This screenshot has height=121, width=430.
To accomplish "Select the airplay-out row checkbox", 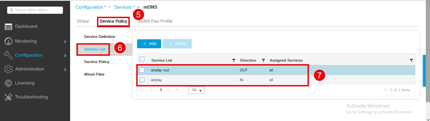I will [x=142, y=70].
